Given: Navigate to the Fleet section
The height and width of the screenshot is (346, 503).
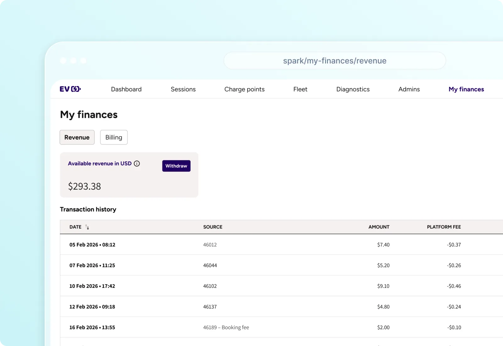Looking at the screenshot, I should pos(300,89).
